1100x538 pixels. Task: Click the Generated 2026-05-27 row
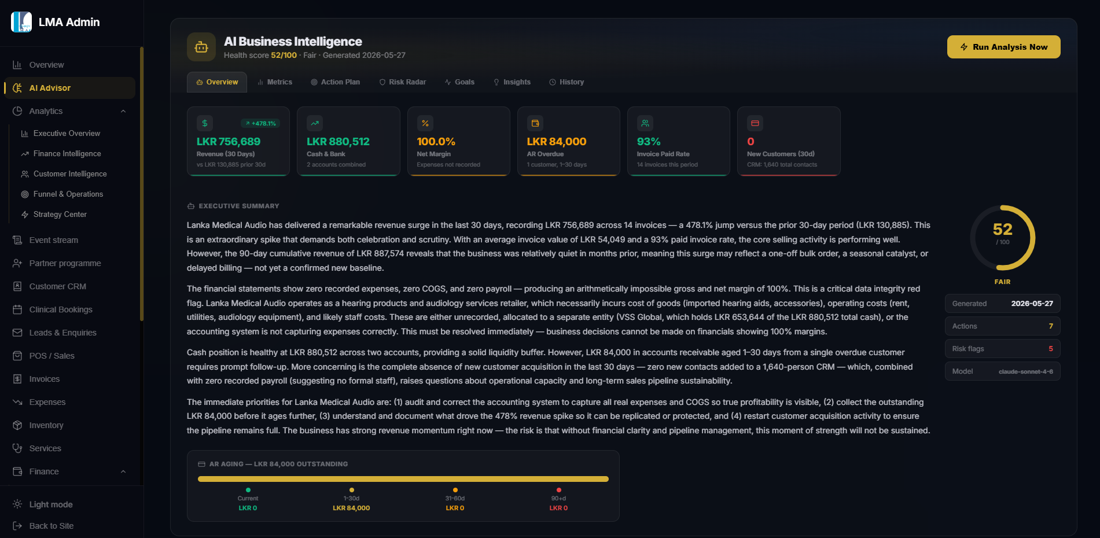pos(1002,304)
